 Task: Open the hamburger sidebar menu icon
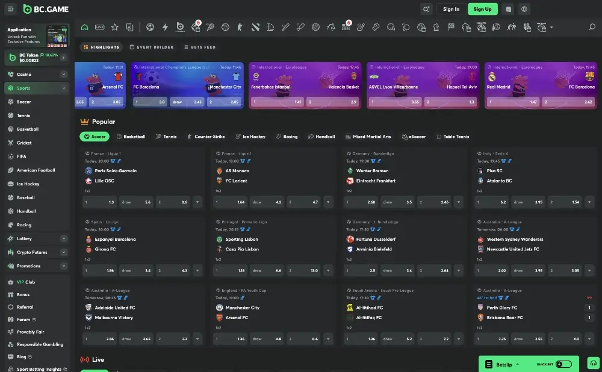(x=11, y=9)
